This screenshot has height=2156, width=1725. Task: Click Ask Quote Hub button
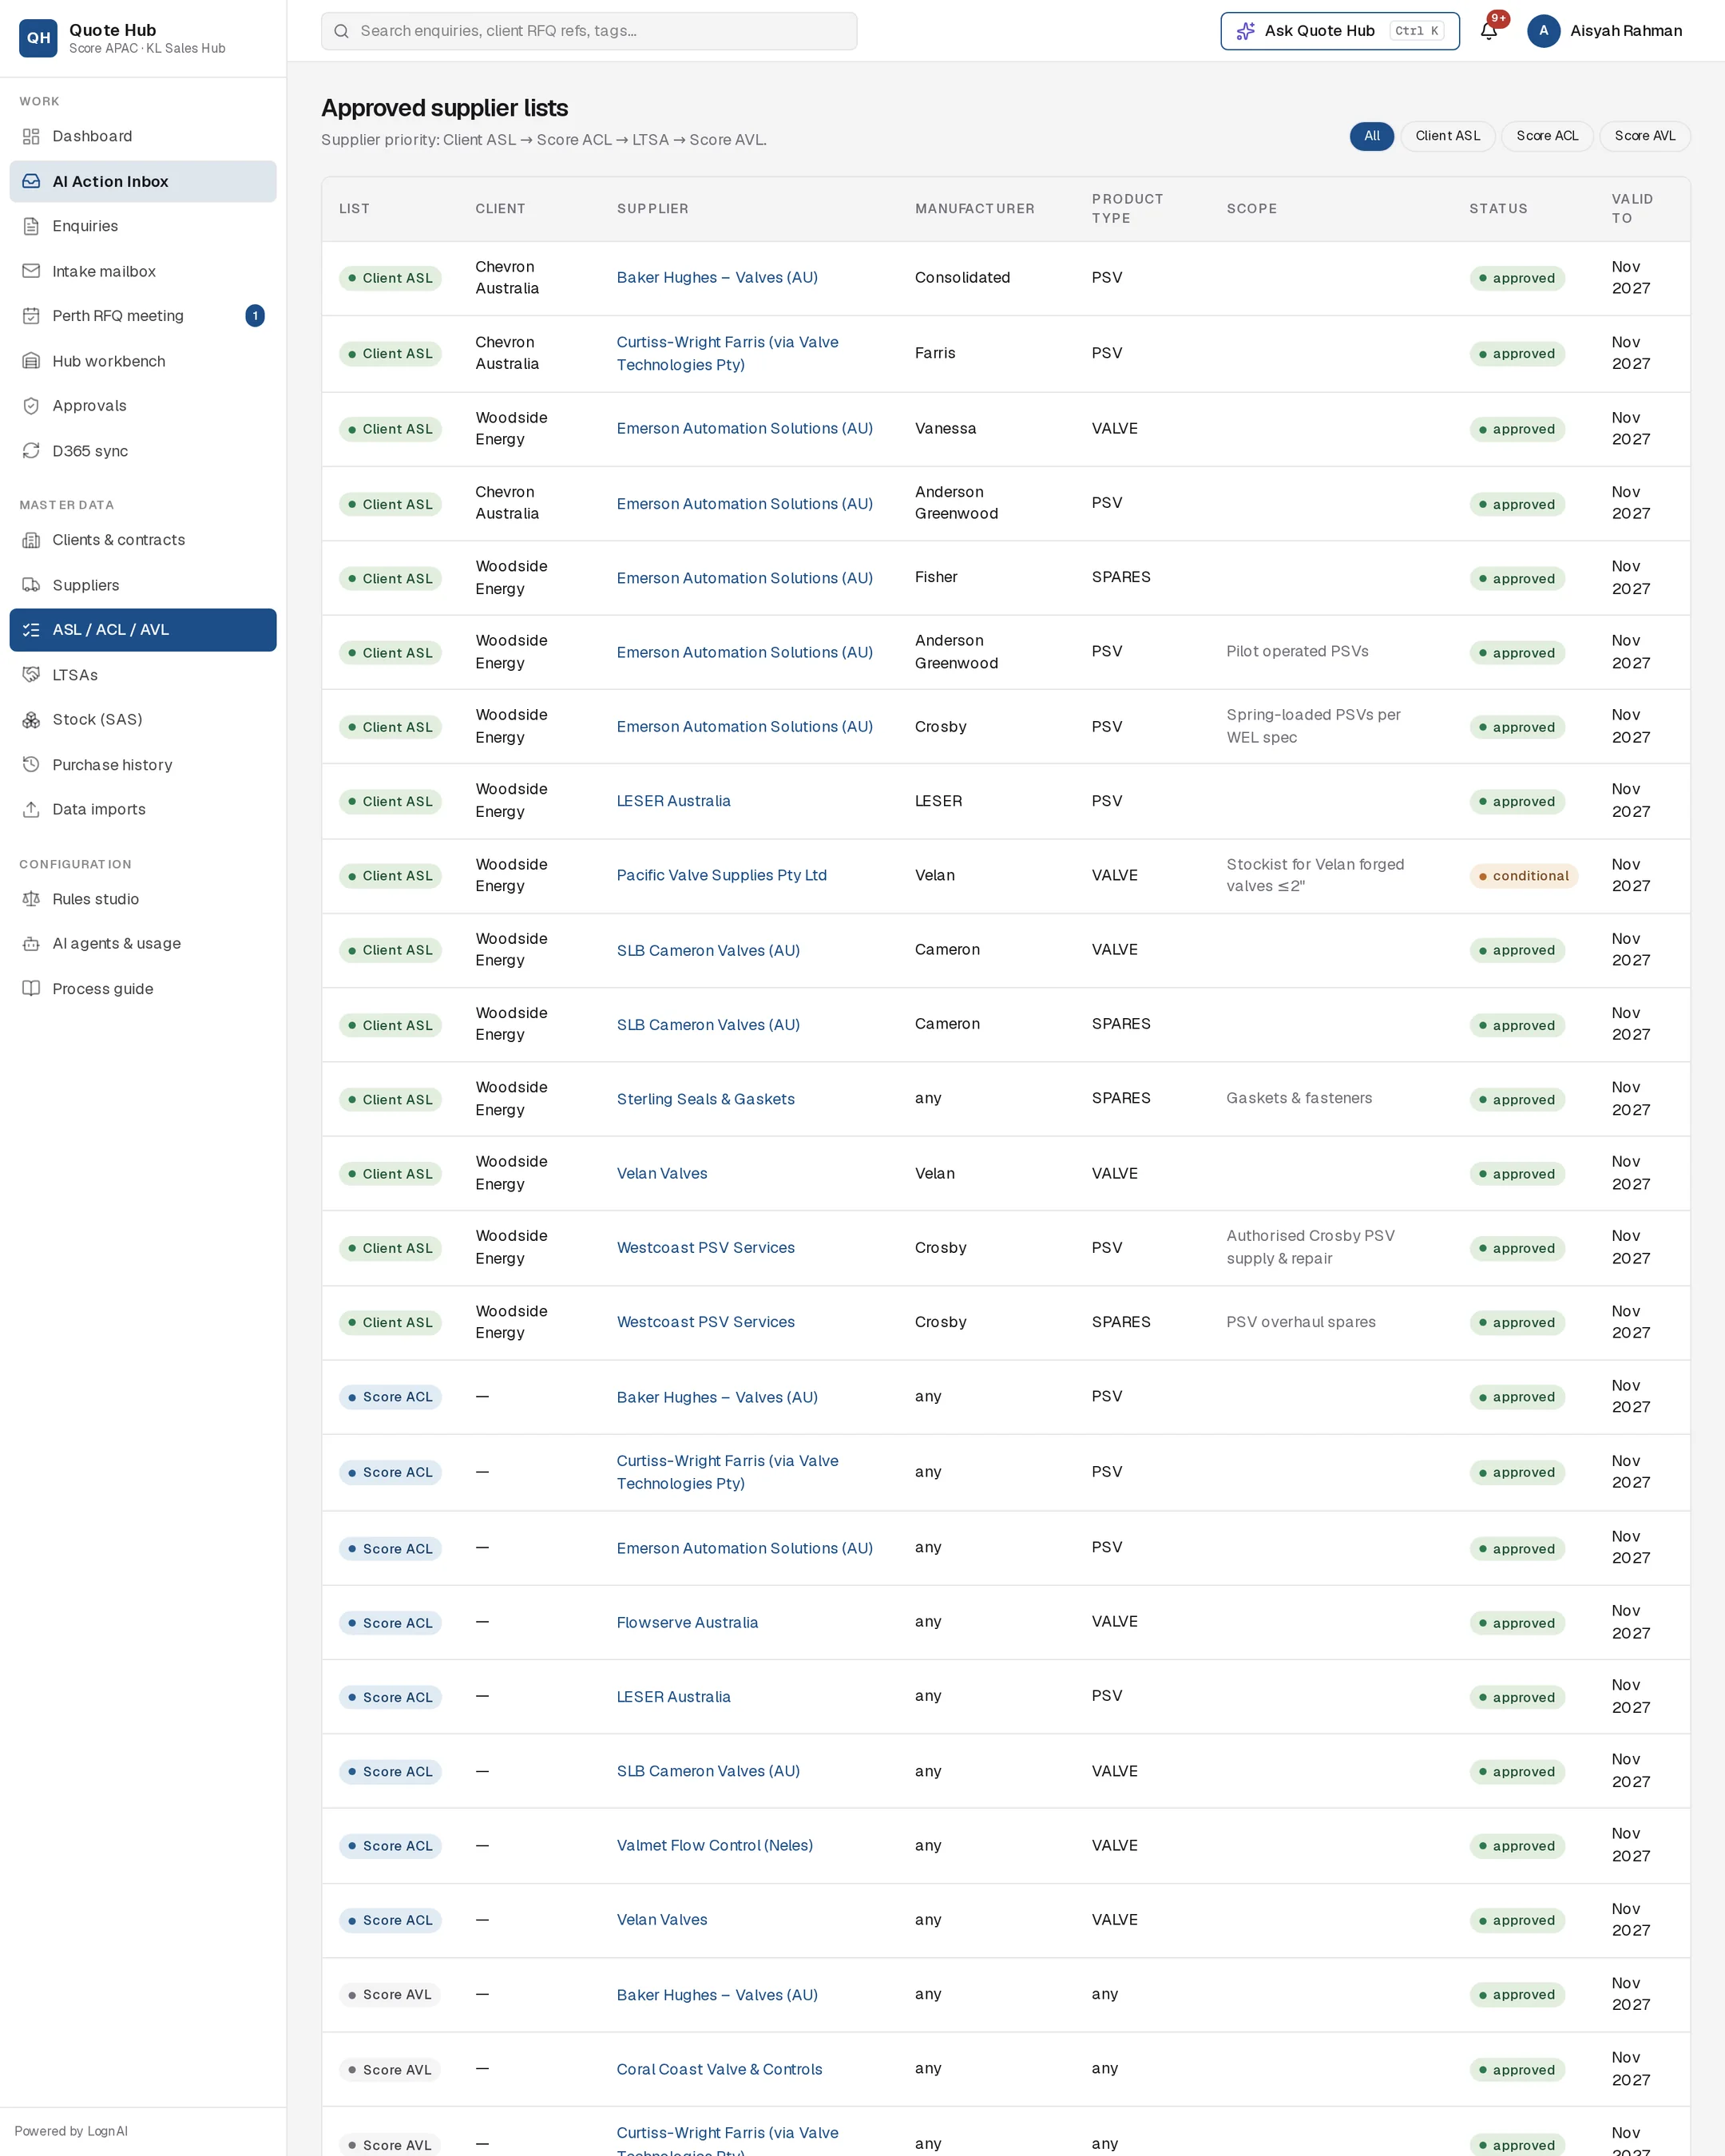point(1340,31)
